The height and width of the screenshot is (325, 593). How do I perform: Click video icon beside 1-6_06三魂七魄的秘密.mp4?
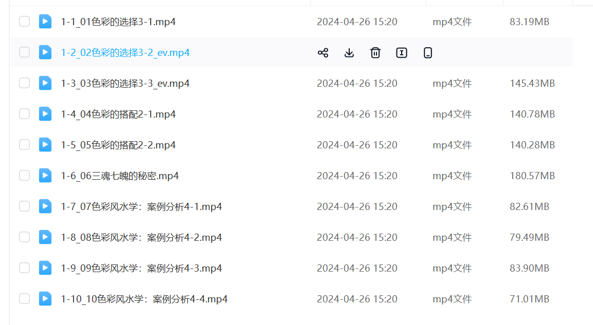pos(45,176)
